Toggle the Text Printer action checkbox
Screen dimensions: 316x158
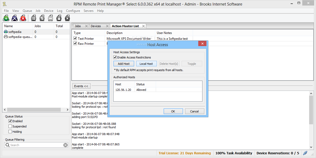click(x=75, y=38)
